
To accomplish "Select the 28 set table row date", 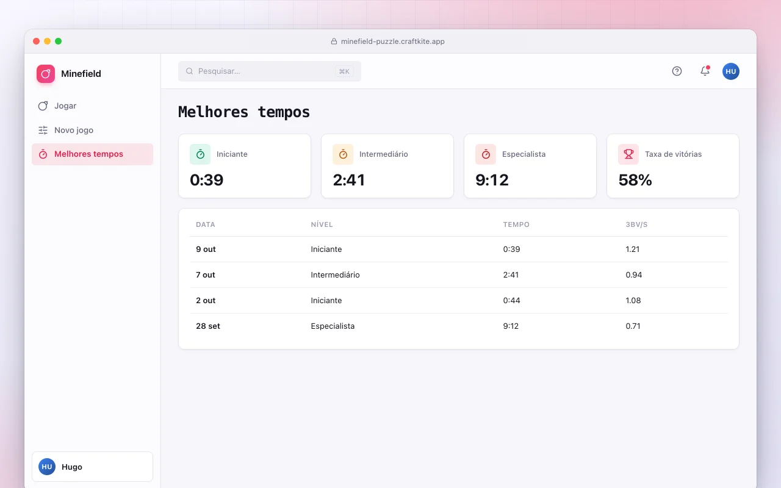I will [208, 326].
